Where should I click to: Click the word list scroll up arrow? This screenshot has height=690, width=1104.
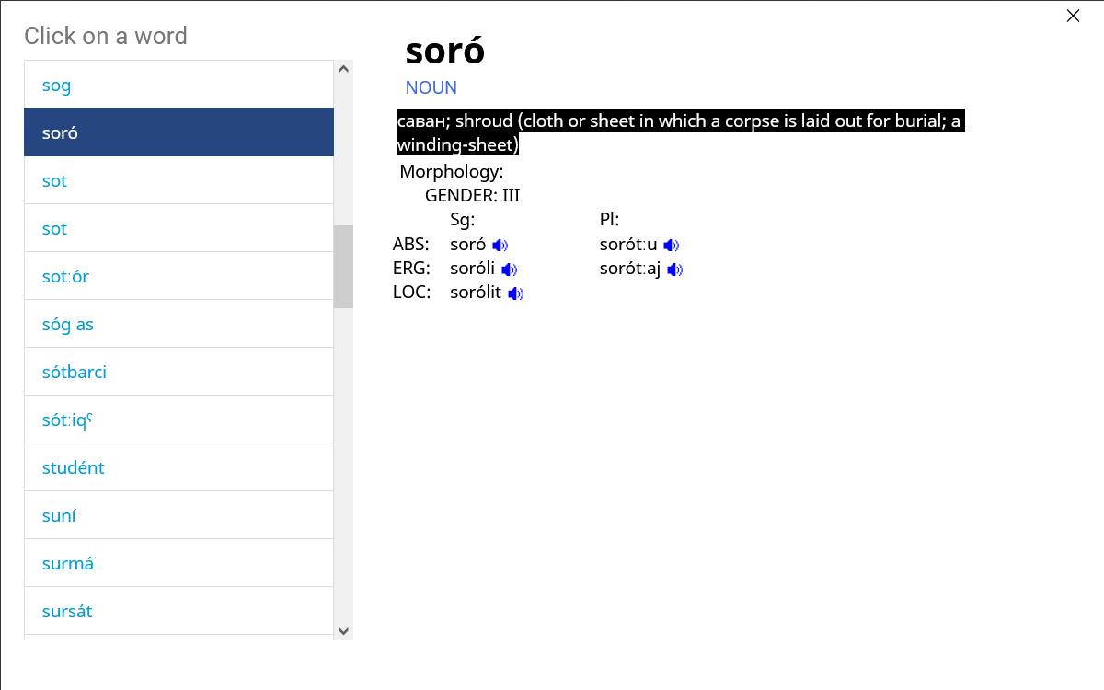(x=343, y=69)
